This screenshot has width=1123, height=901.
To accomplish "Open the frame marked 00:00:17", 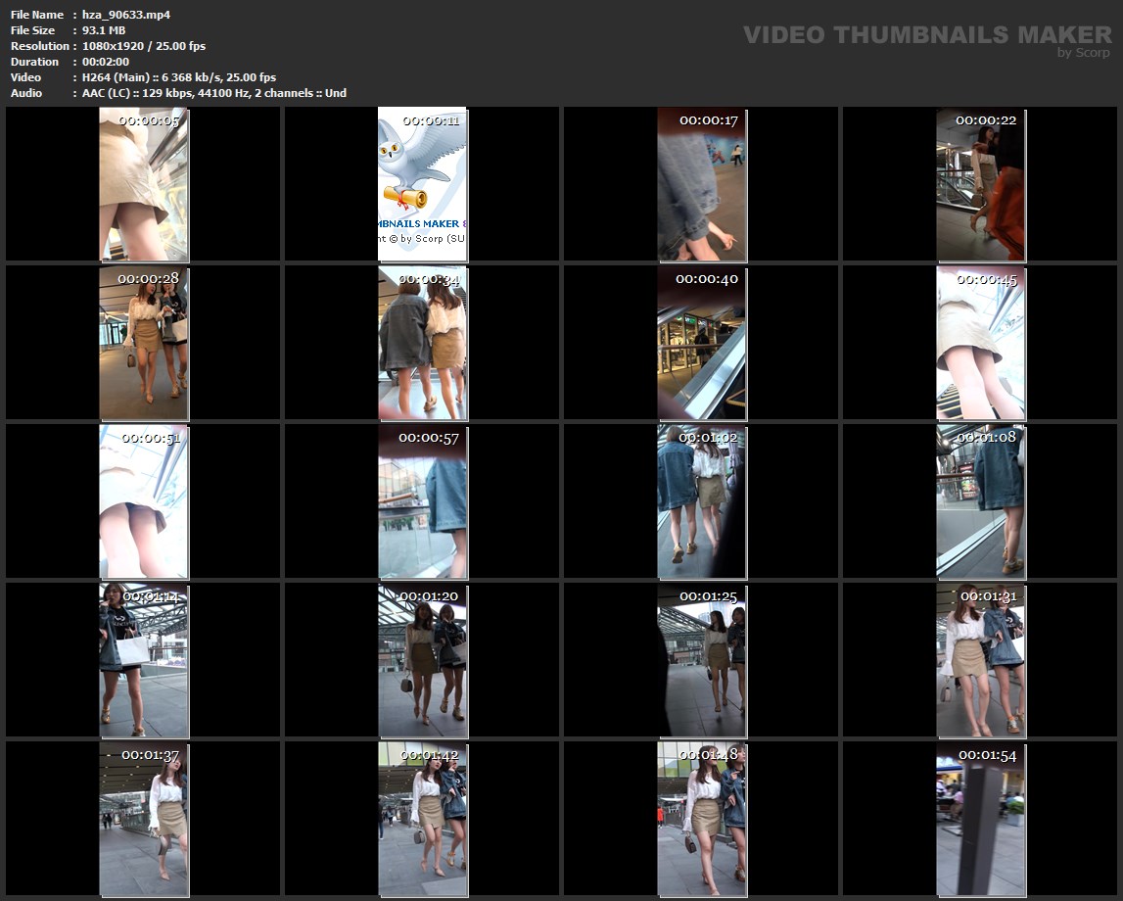I will pos(701,184).
